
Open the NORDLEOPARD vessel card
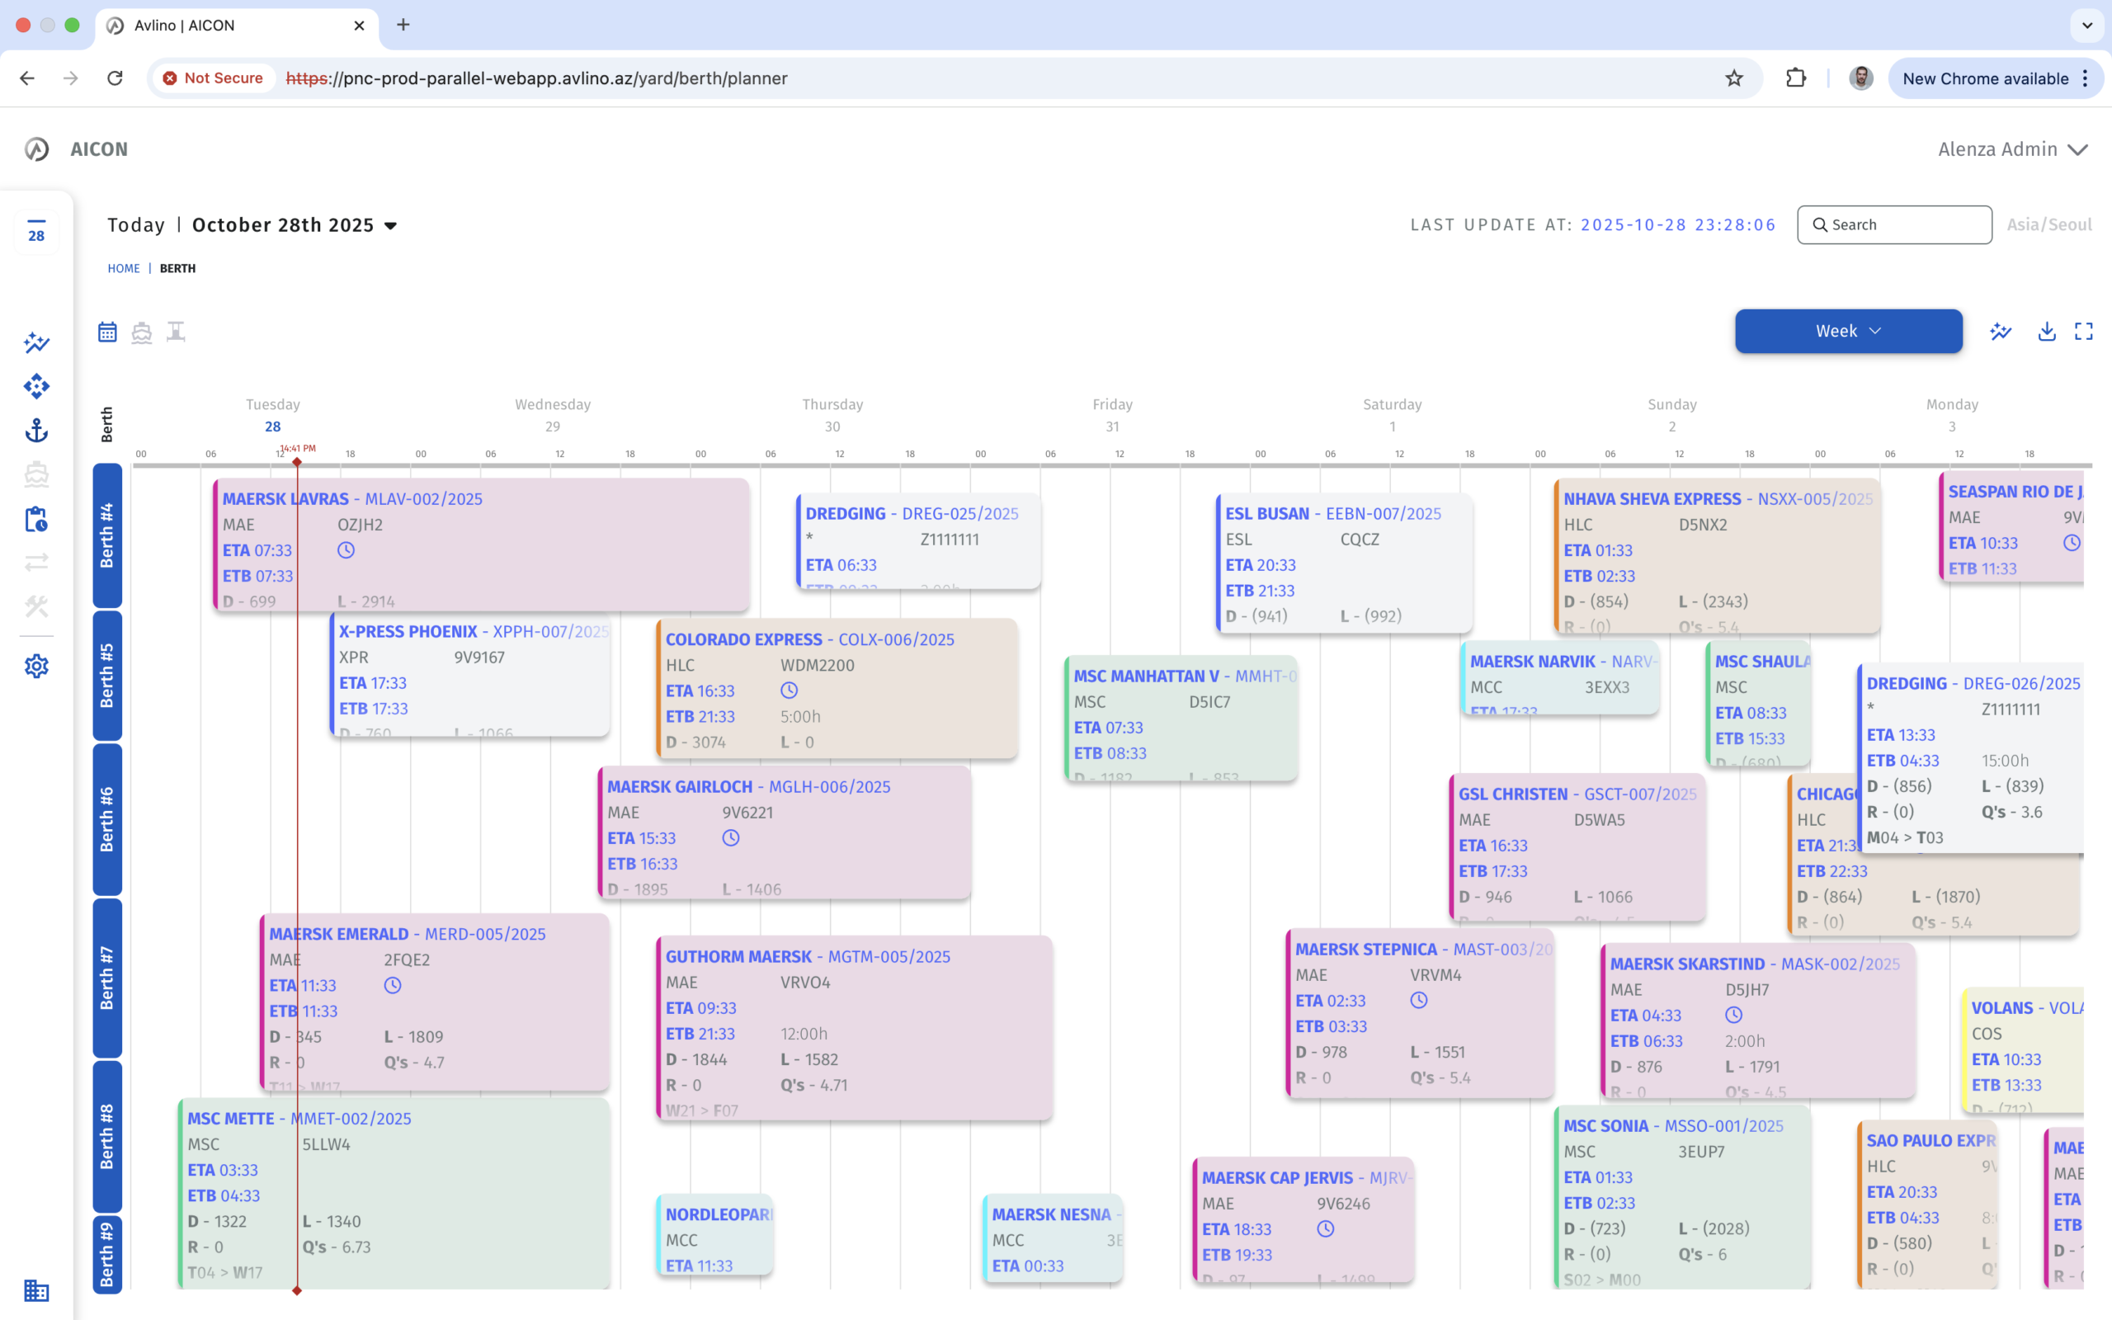click(x=714, y=1235)
